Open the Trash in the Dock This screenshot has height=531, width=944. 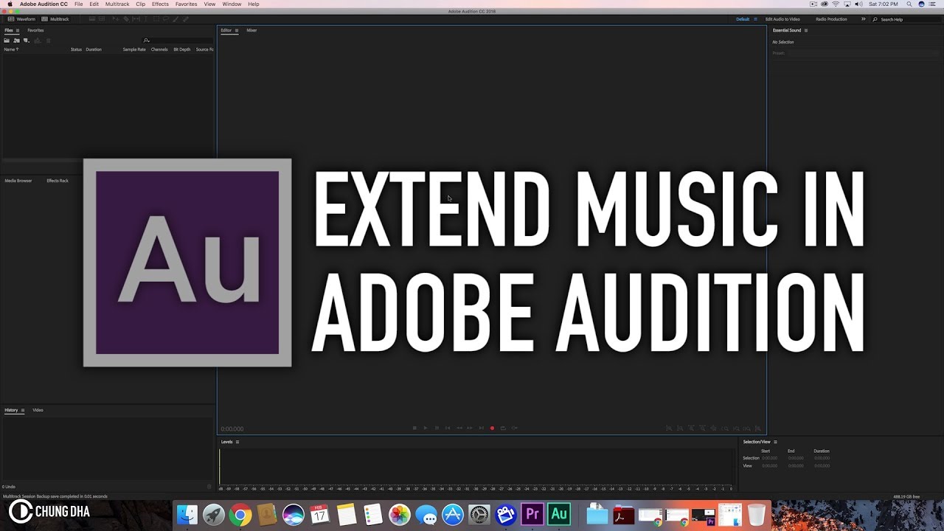pos(757,514)
